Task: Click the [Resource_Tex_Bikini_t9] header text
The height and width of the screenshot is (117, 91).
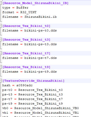Action: coord(26,67)
